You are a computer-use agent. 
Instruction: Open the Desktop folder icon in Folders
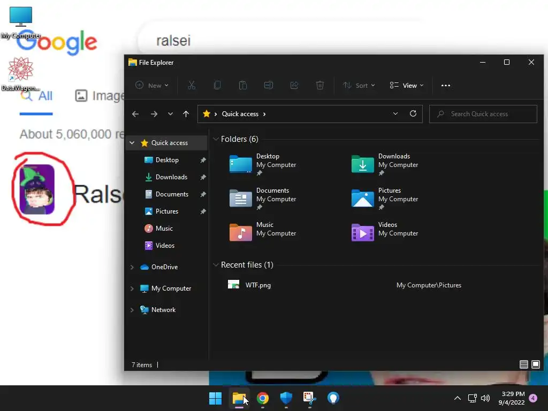tap(240, 164)
